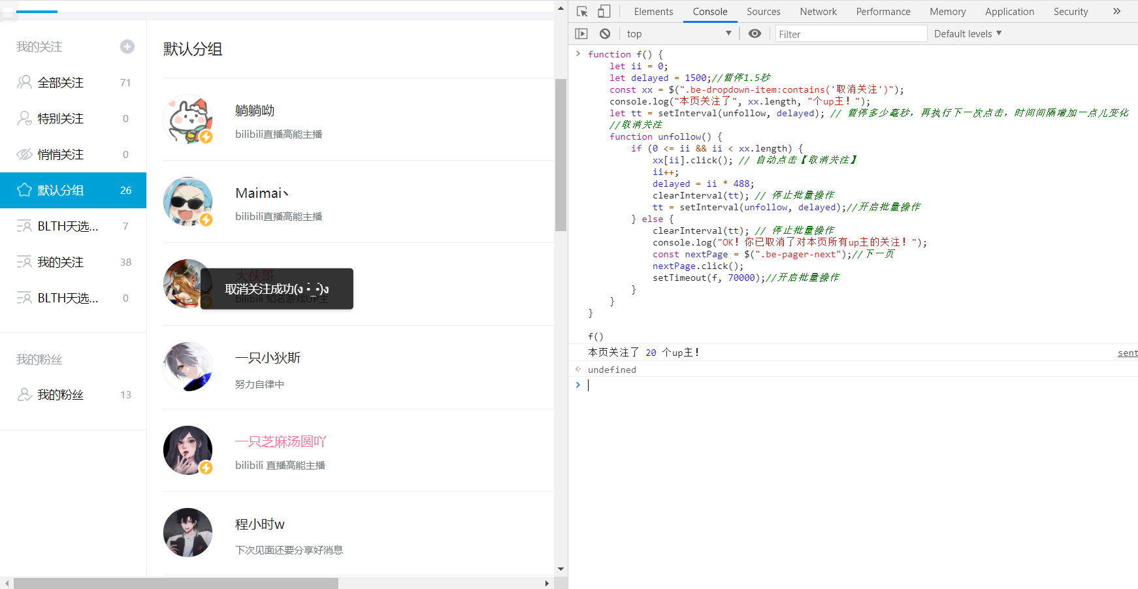Select the inspect element cursor icon
The height and width of the screenshot is (589, 1138).
click(x=582, y=11)
